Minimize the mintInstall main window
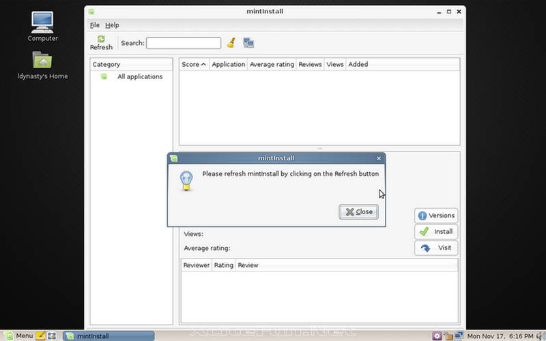The width and height of the screenshot is (546, 341). click(x=440, y=12)
